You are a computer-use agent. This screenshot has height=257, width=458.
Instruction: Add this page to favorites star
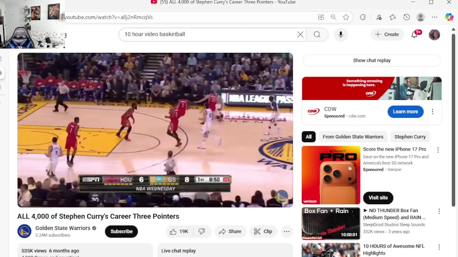[x=346, y=17]
